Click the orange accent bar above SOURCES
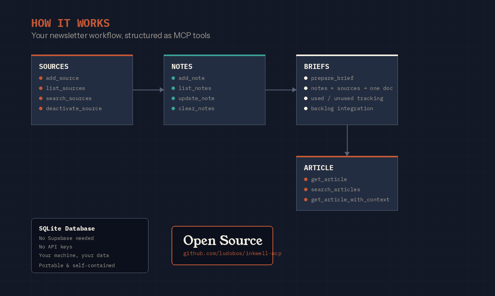The image size is (495, 296). (82, 55)
